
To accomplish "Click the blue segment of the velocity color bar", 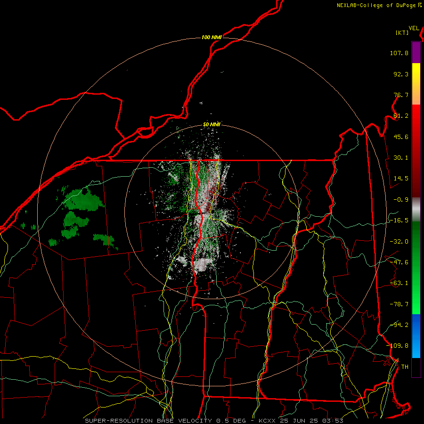I will (416, 336).
